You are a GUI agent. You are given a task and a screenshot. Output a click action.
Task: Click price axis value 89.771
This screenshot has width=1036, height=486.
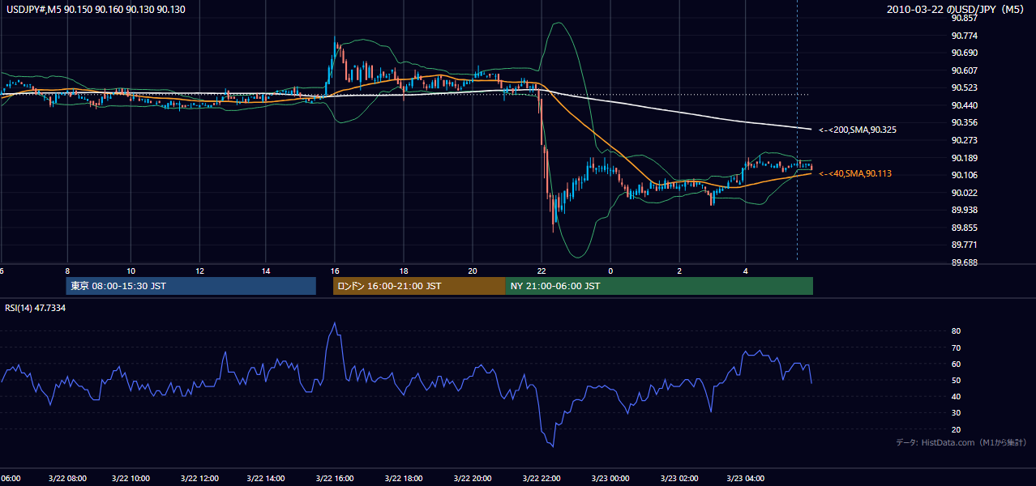[x=964, y=245]
